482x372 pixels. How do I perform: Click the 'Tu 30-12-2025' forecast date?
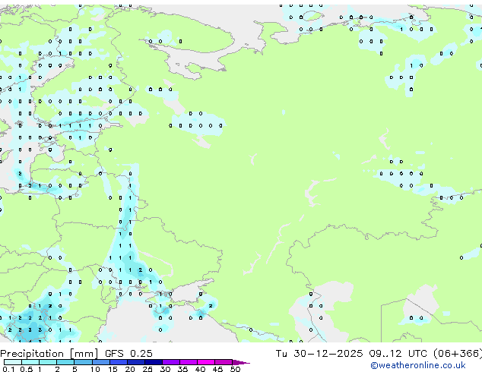(x=319, y=354)
